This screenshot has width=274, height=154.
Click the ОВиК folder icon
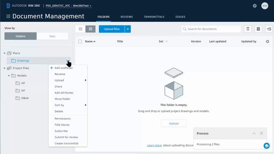tap(18, 98)
